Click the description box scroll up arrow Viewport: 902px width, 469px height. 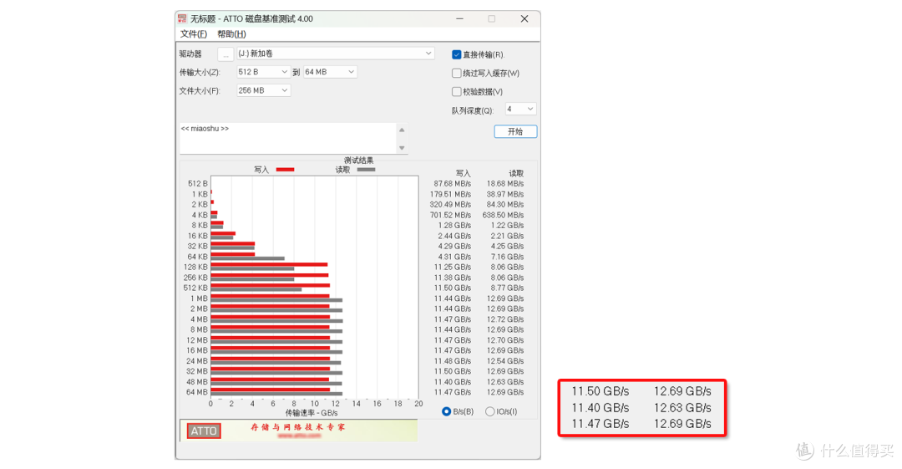pyautogui.click(x=402, y=130)
